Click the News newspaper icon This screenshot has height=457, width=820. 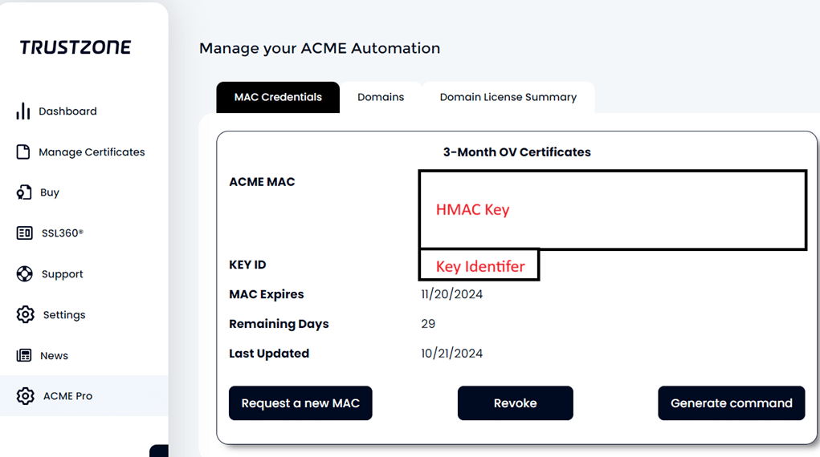23,355
